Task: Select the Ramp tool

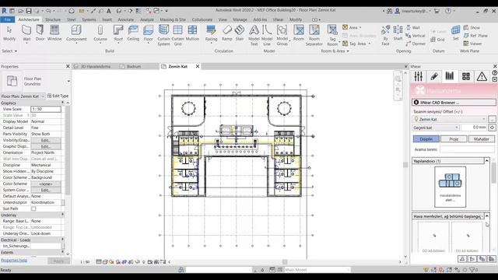Action: [226, 33]
